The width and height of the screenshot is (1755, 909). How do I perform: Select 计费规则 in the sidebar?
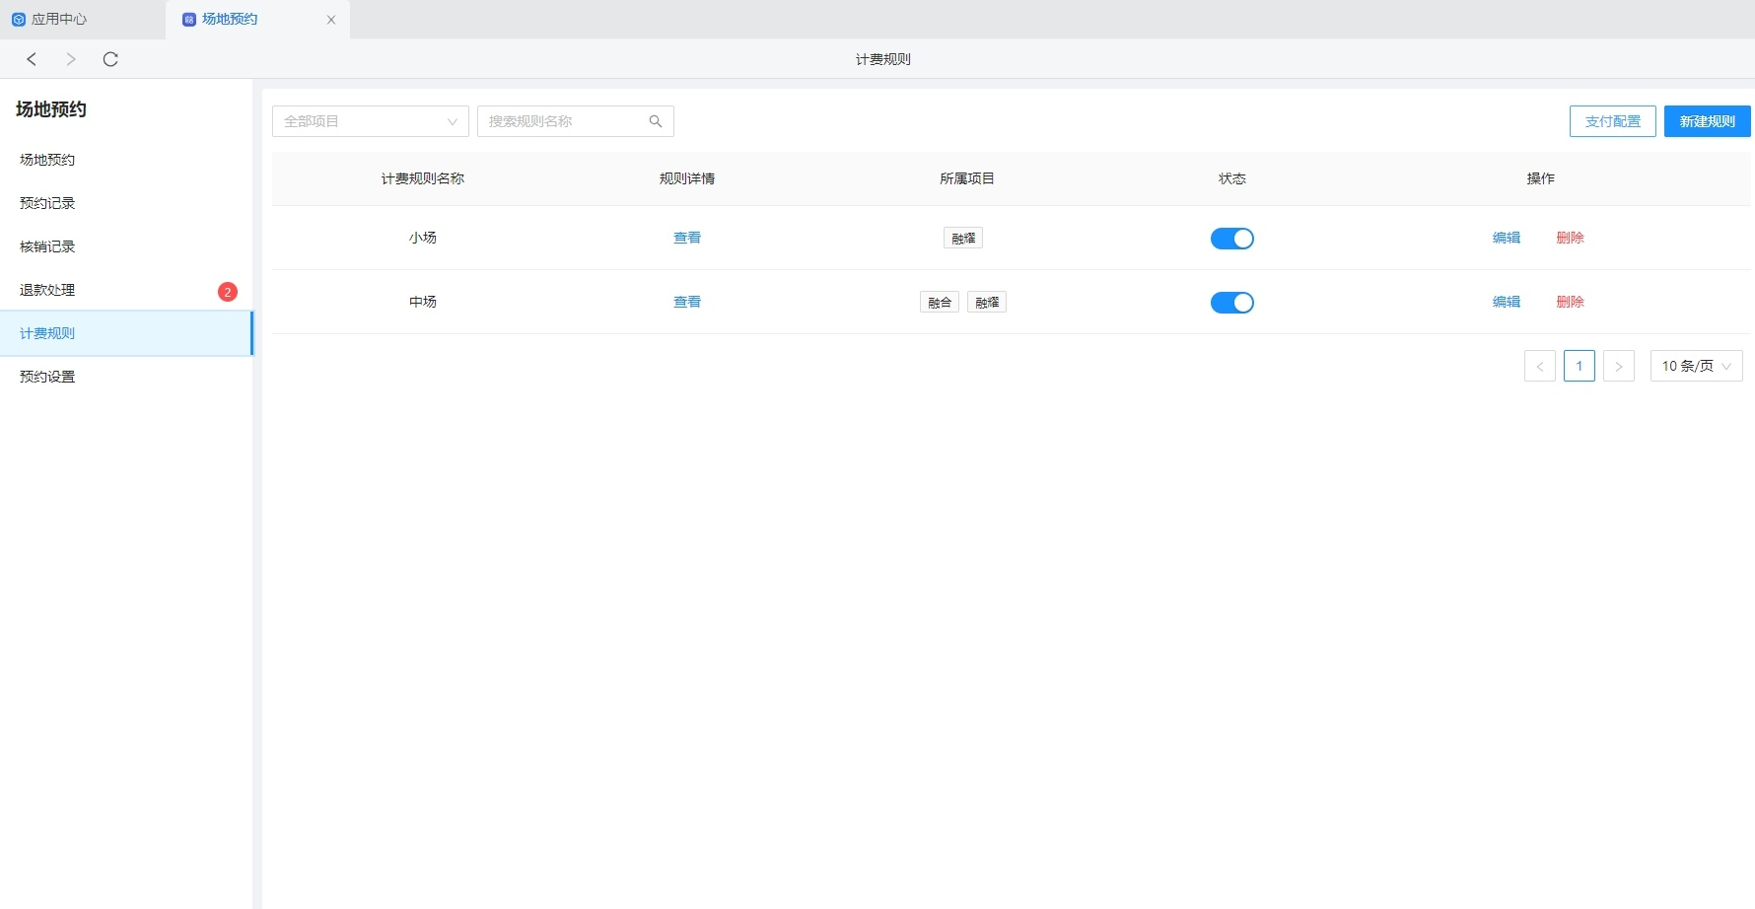[126, 333]
